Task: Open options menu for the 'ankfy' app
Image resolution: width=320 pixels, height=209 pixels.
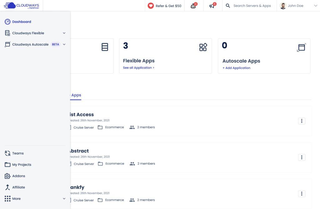Action: pos(302,194)
